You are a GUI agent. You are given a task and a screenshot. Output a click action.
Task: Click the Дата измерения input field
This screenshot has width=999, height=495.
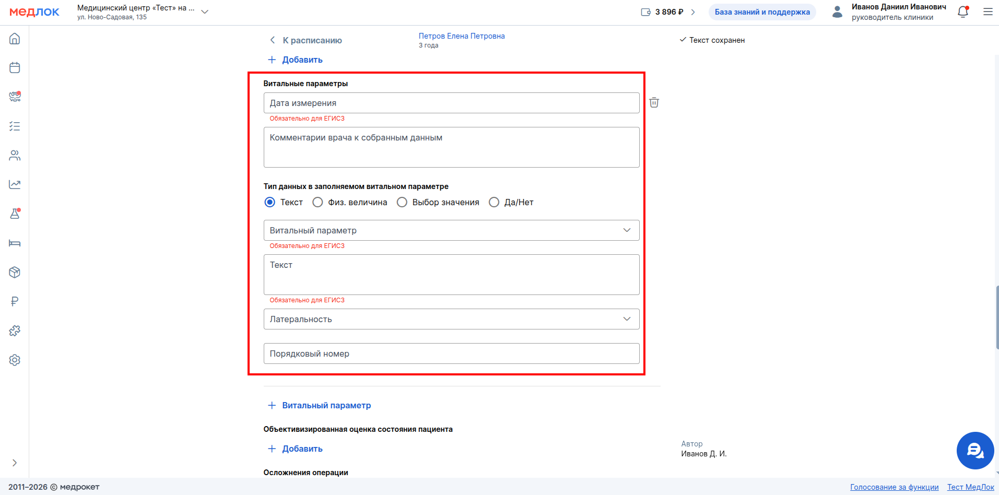[x=451, y=103]
